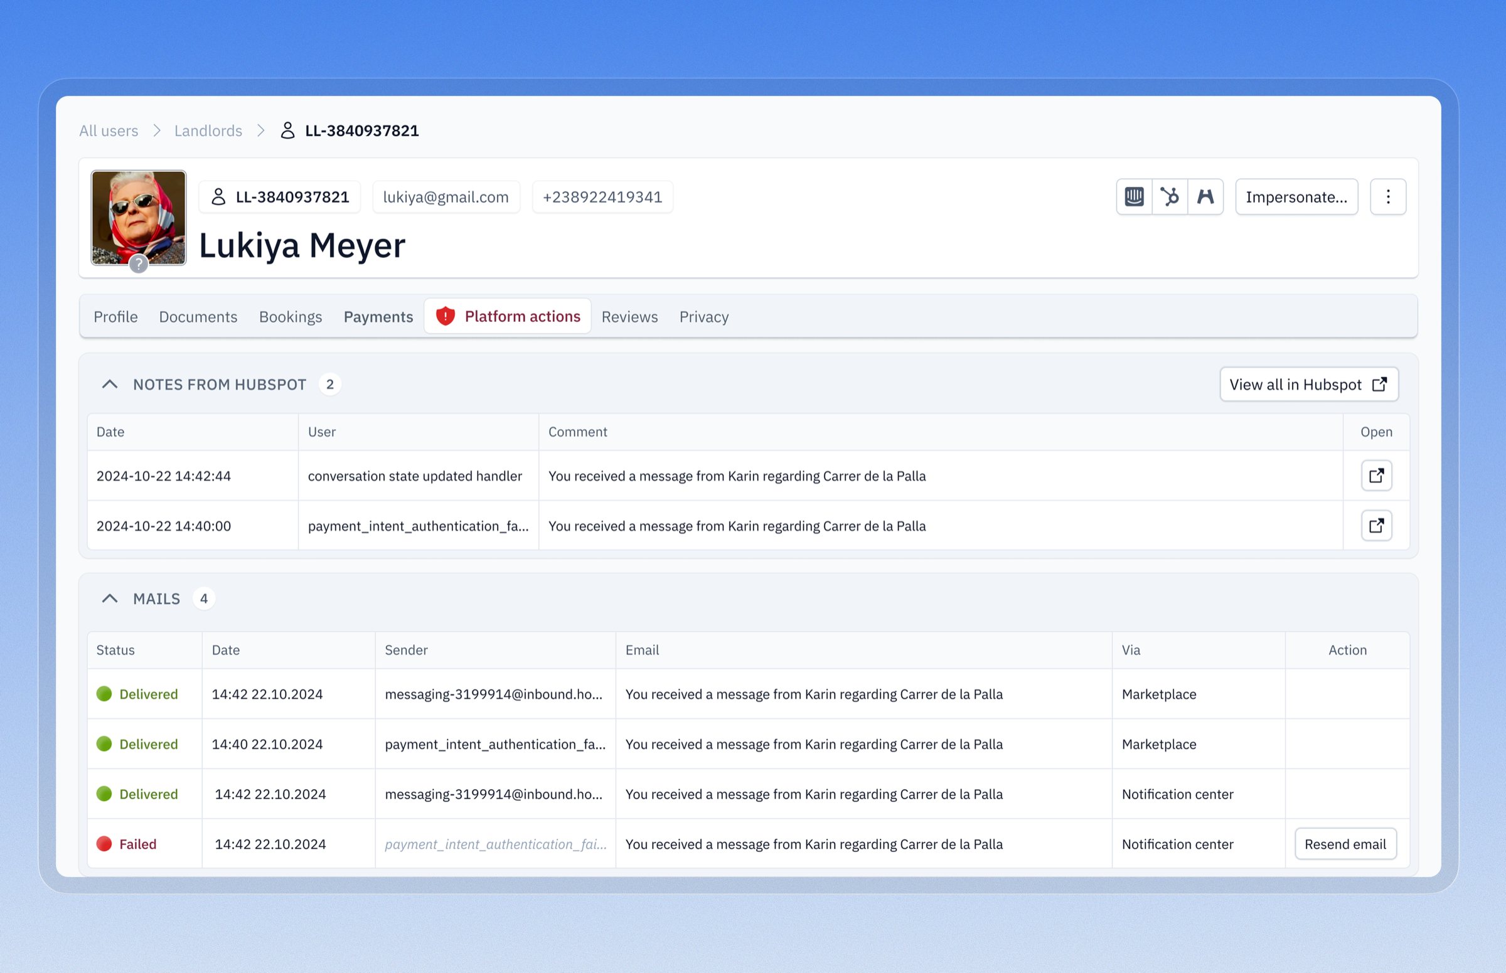Click Resend email for failed mail
The height and width of the screenshot is (973, 1506).
[x=1345, y=844]
